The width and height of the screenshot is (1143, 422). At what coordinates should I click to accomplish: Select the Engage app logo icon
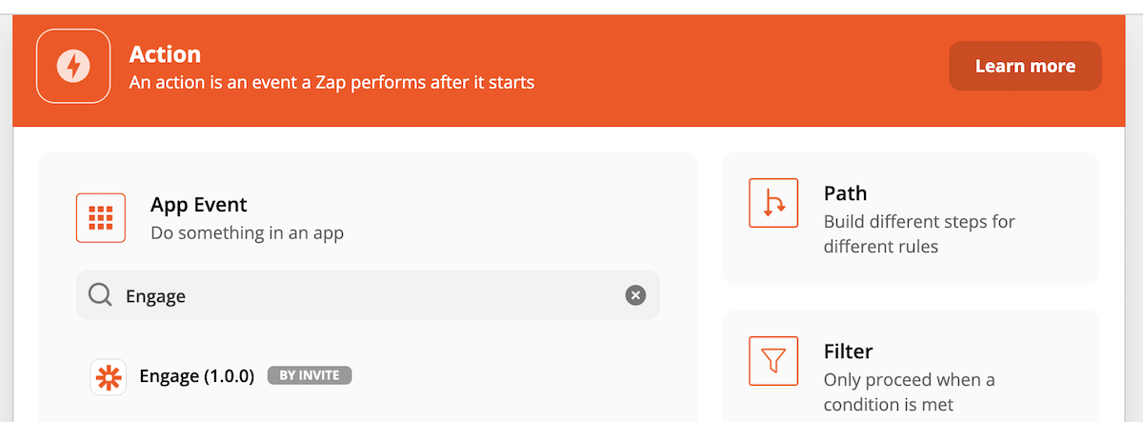click(108, 376)
